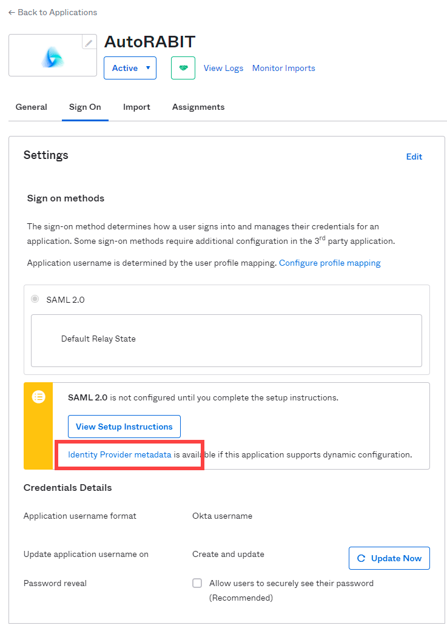
Task: Click the refresh icon in Update Now
Action: coord(361,558)
